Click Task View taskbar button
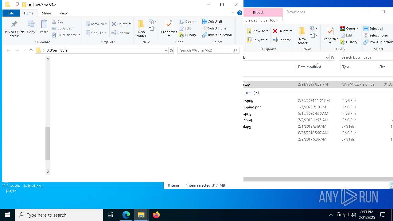The height and width of the screenshot is (221, 393). click(x=111, y=215)
